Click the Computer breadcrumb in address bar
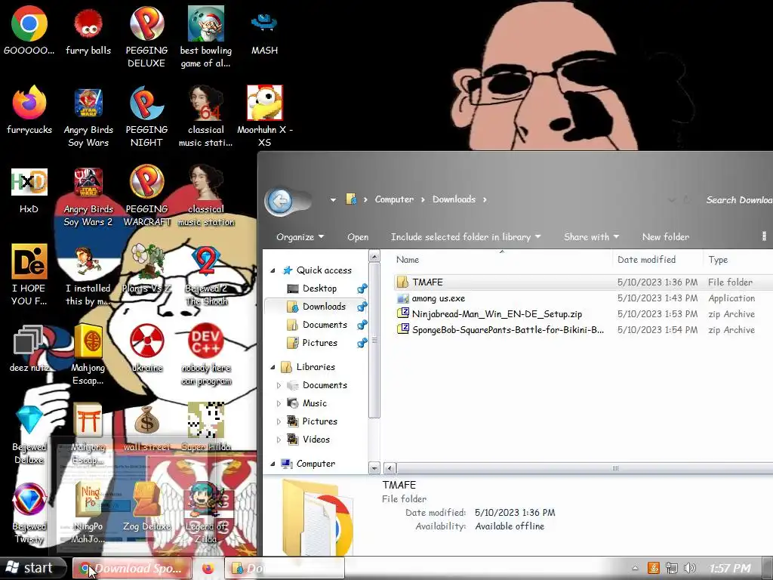Image resolution: width=773 pixels, height=580 pixels. [394, 199]
